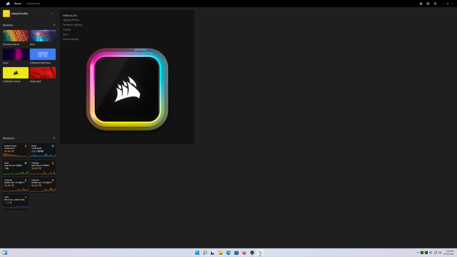Open Task View on taskbar
457x257 pixels.
pos(213,253)
